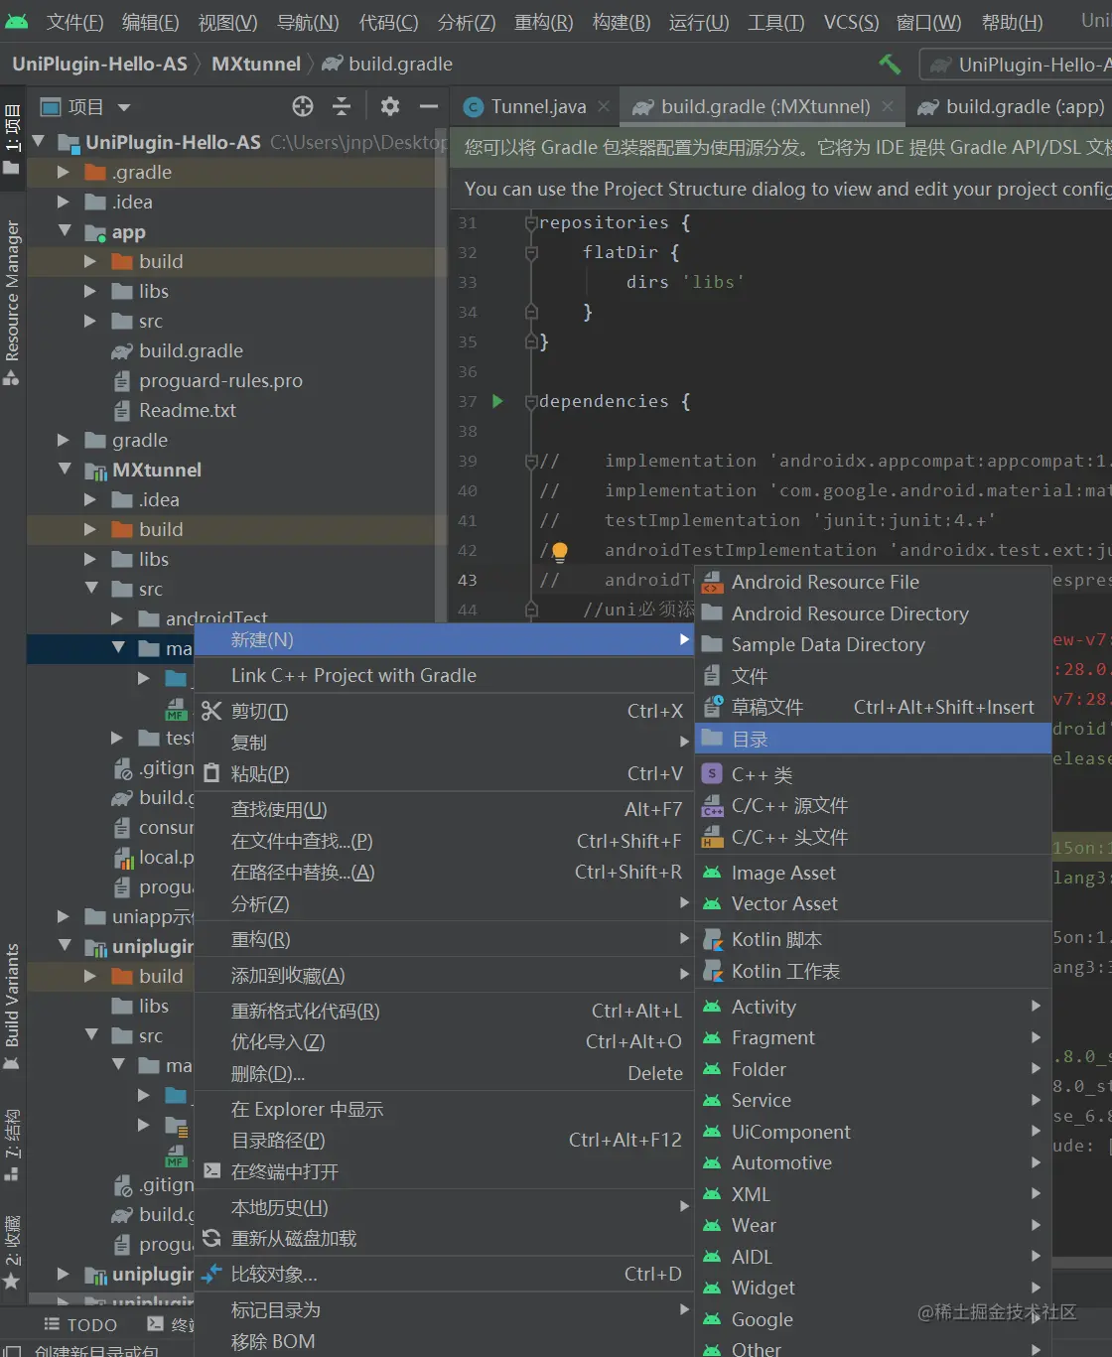This screenshot has width=1112, height=1357.
Task: Close the Tunnel.java tab
Action: tap(604, 106)
